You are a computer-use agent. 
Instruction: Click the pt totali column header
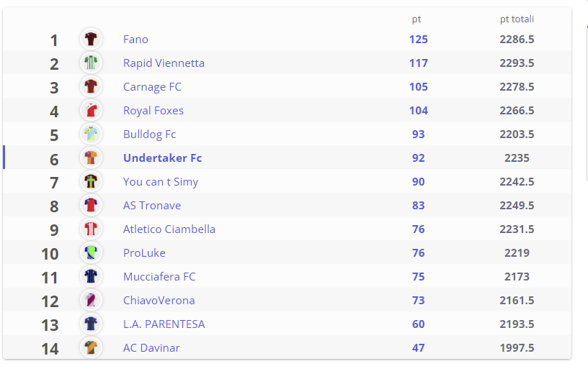point(517,19)
